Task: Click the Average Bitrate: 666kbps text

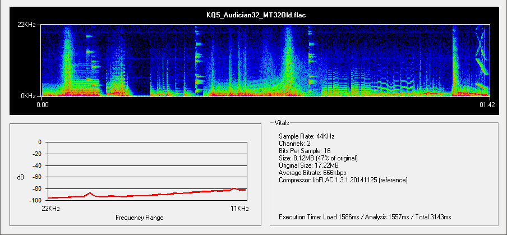Action: coord(312,173)
